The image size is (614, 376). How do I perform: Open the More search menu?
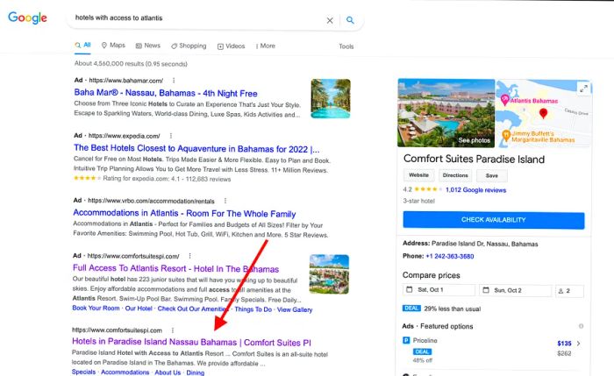[x=265, y=46]
